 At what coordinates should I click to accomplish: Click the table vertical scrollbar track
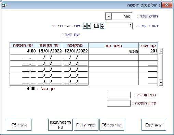coord(161,67)
